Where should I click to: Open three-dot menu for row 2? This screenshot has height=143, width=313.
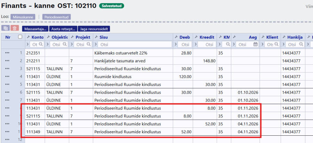coord(7,61)
